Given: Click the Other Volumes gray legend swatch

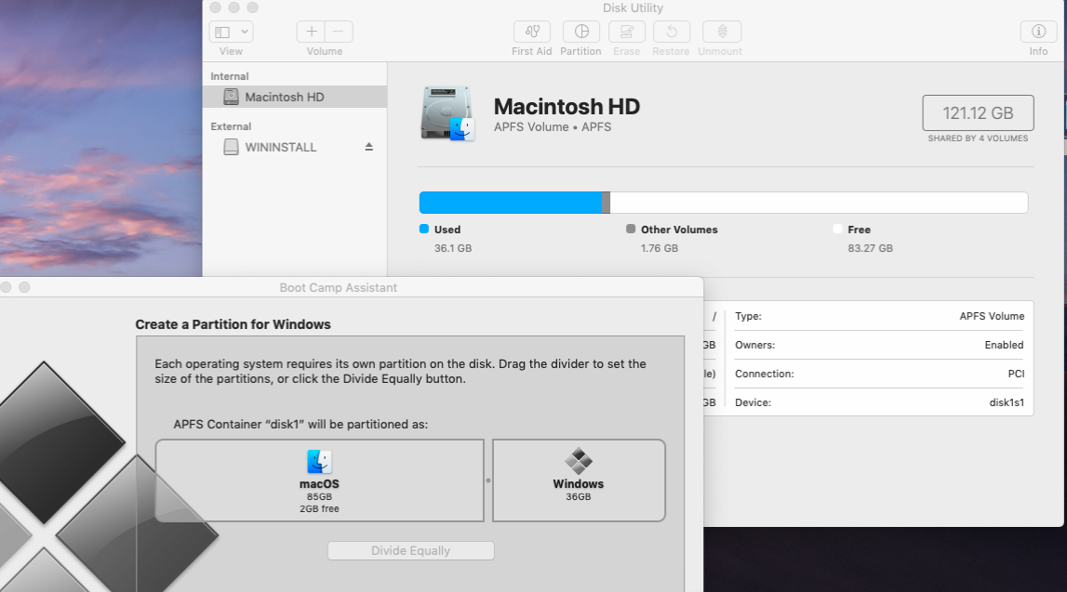Looking at the screenshot, I should [x=631, y=229].
